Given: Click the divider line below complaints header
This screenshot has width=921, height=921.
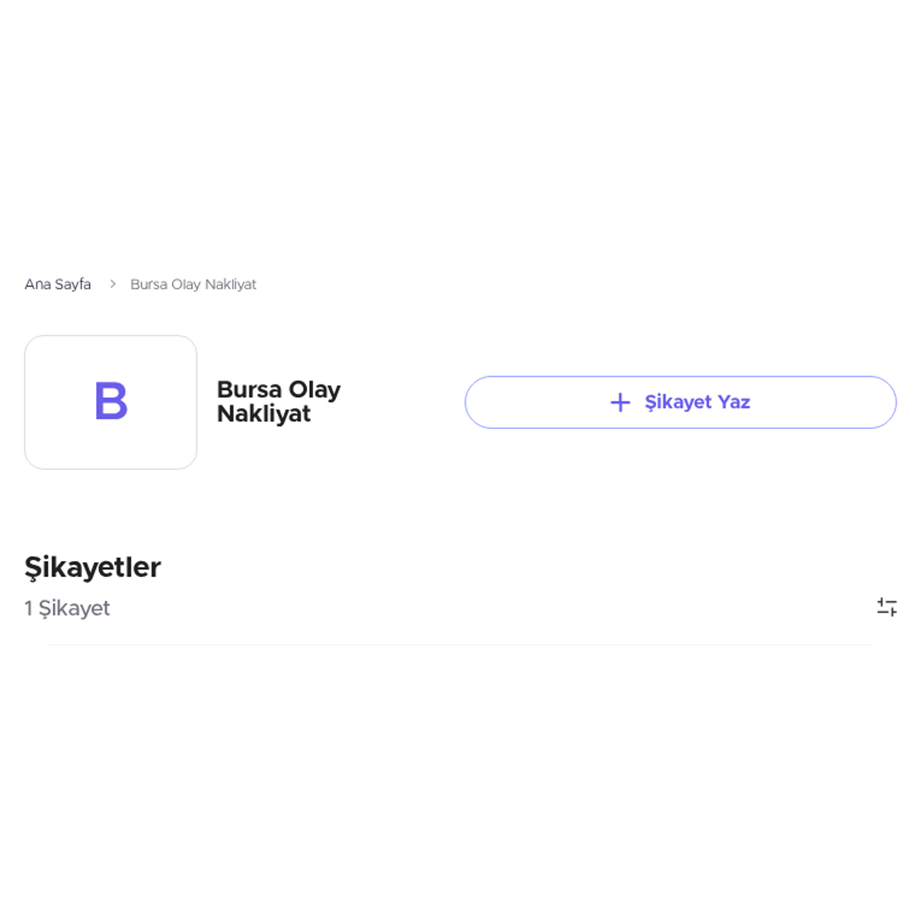Looking at the screenshot, I should click(x=460, y=645).
